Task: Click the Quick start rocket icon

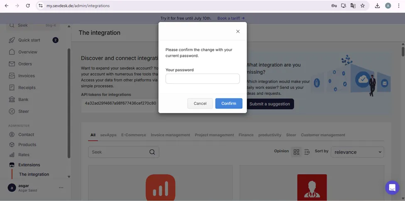Action: (12, 40)
